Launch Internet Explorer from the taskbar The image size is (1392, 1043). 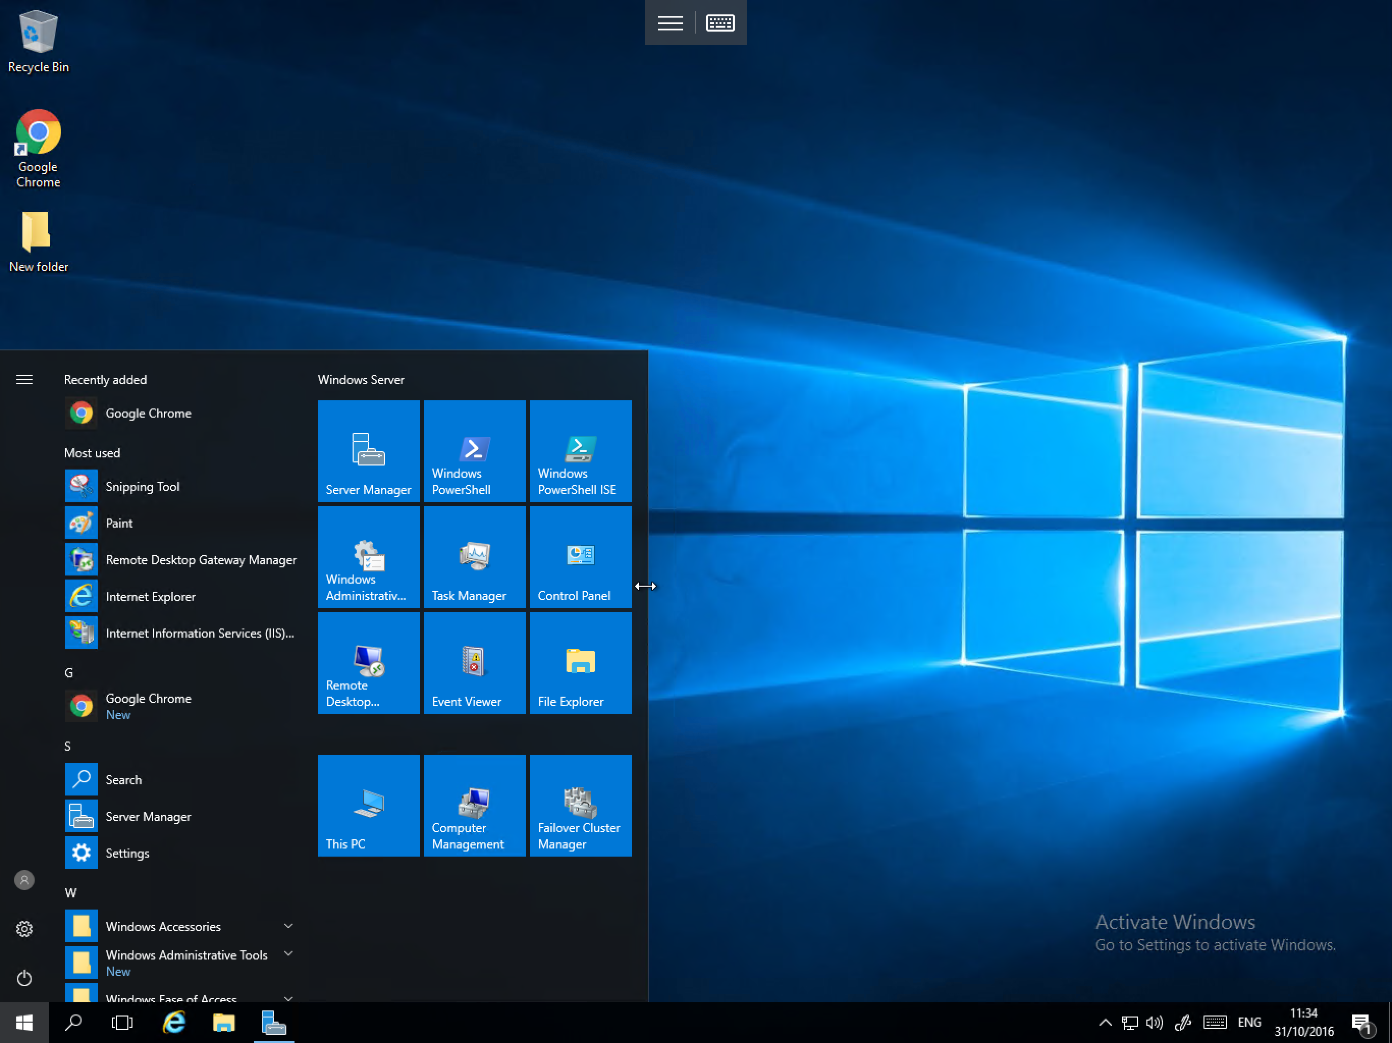pos(174,1023)
